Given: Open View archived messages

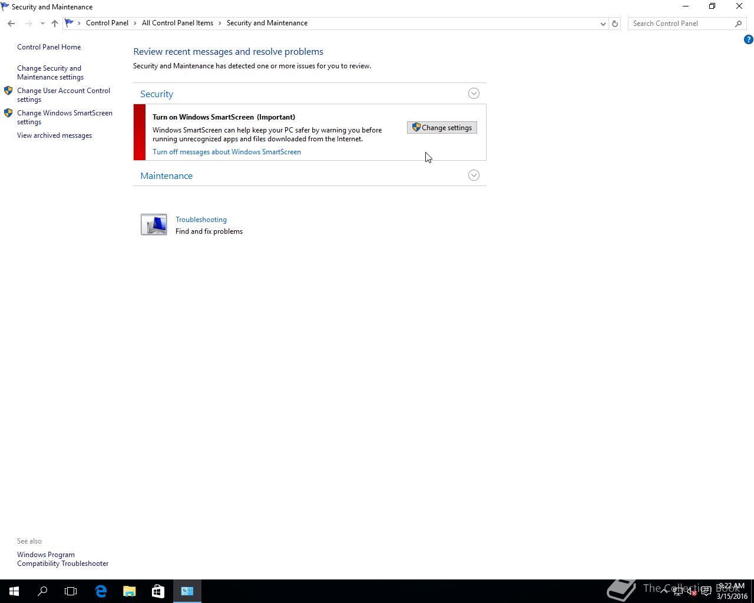Looking at the screenshot, I should (54, 135).
